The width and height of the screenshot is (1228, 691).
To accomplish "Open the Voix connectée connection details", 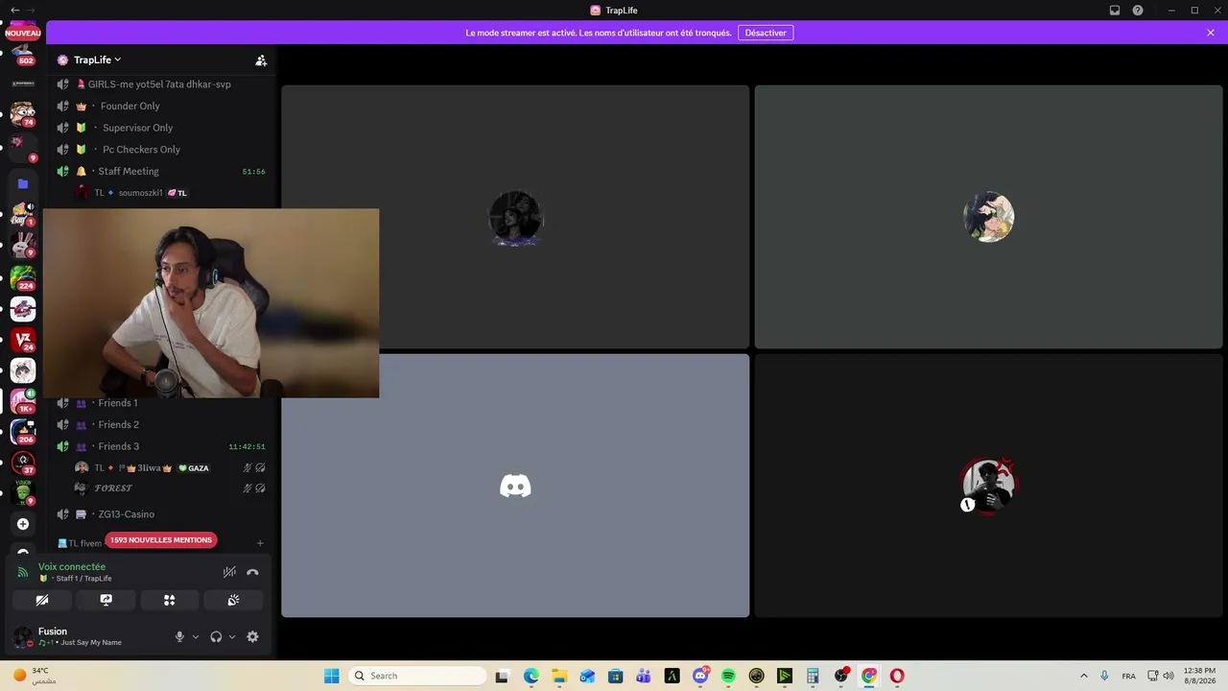I will (72, 567).
